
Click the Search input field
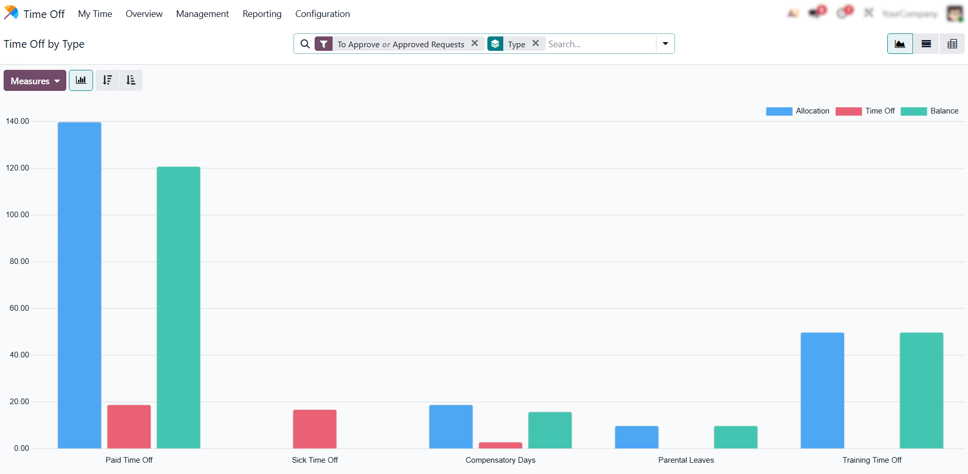tap(599, 44)
